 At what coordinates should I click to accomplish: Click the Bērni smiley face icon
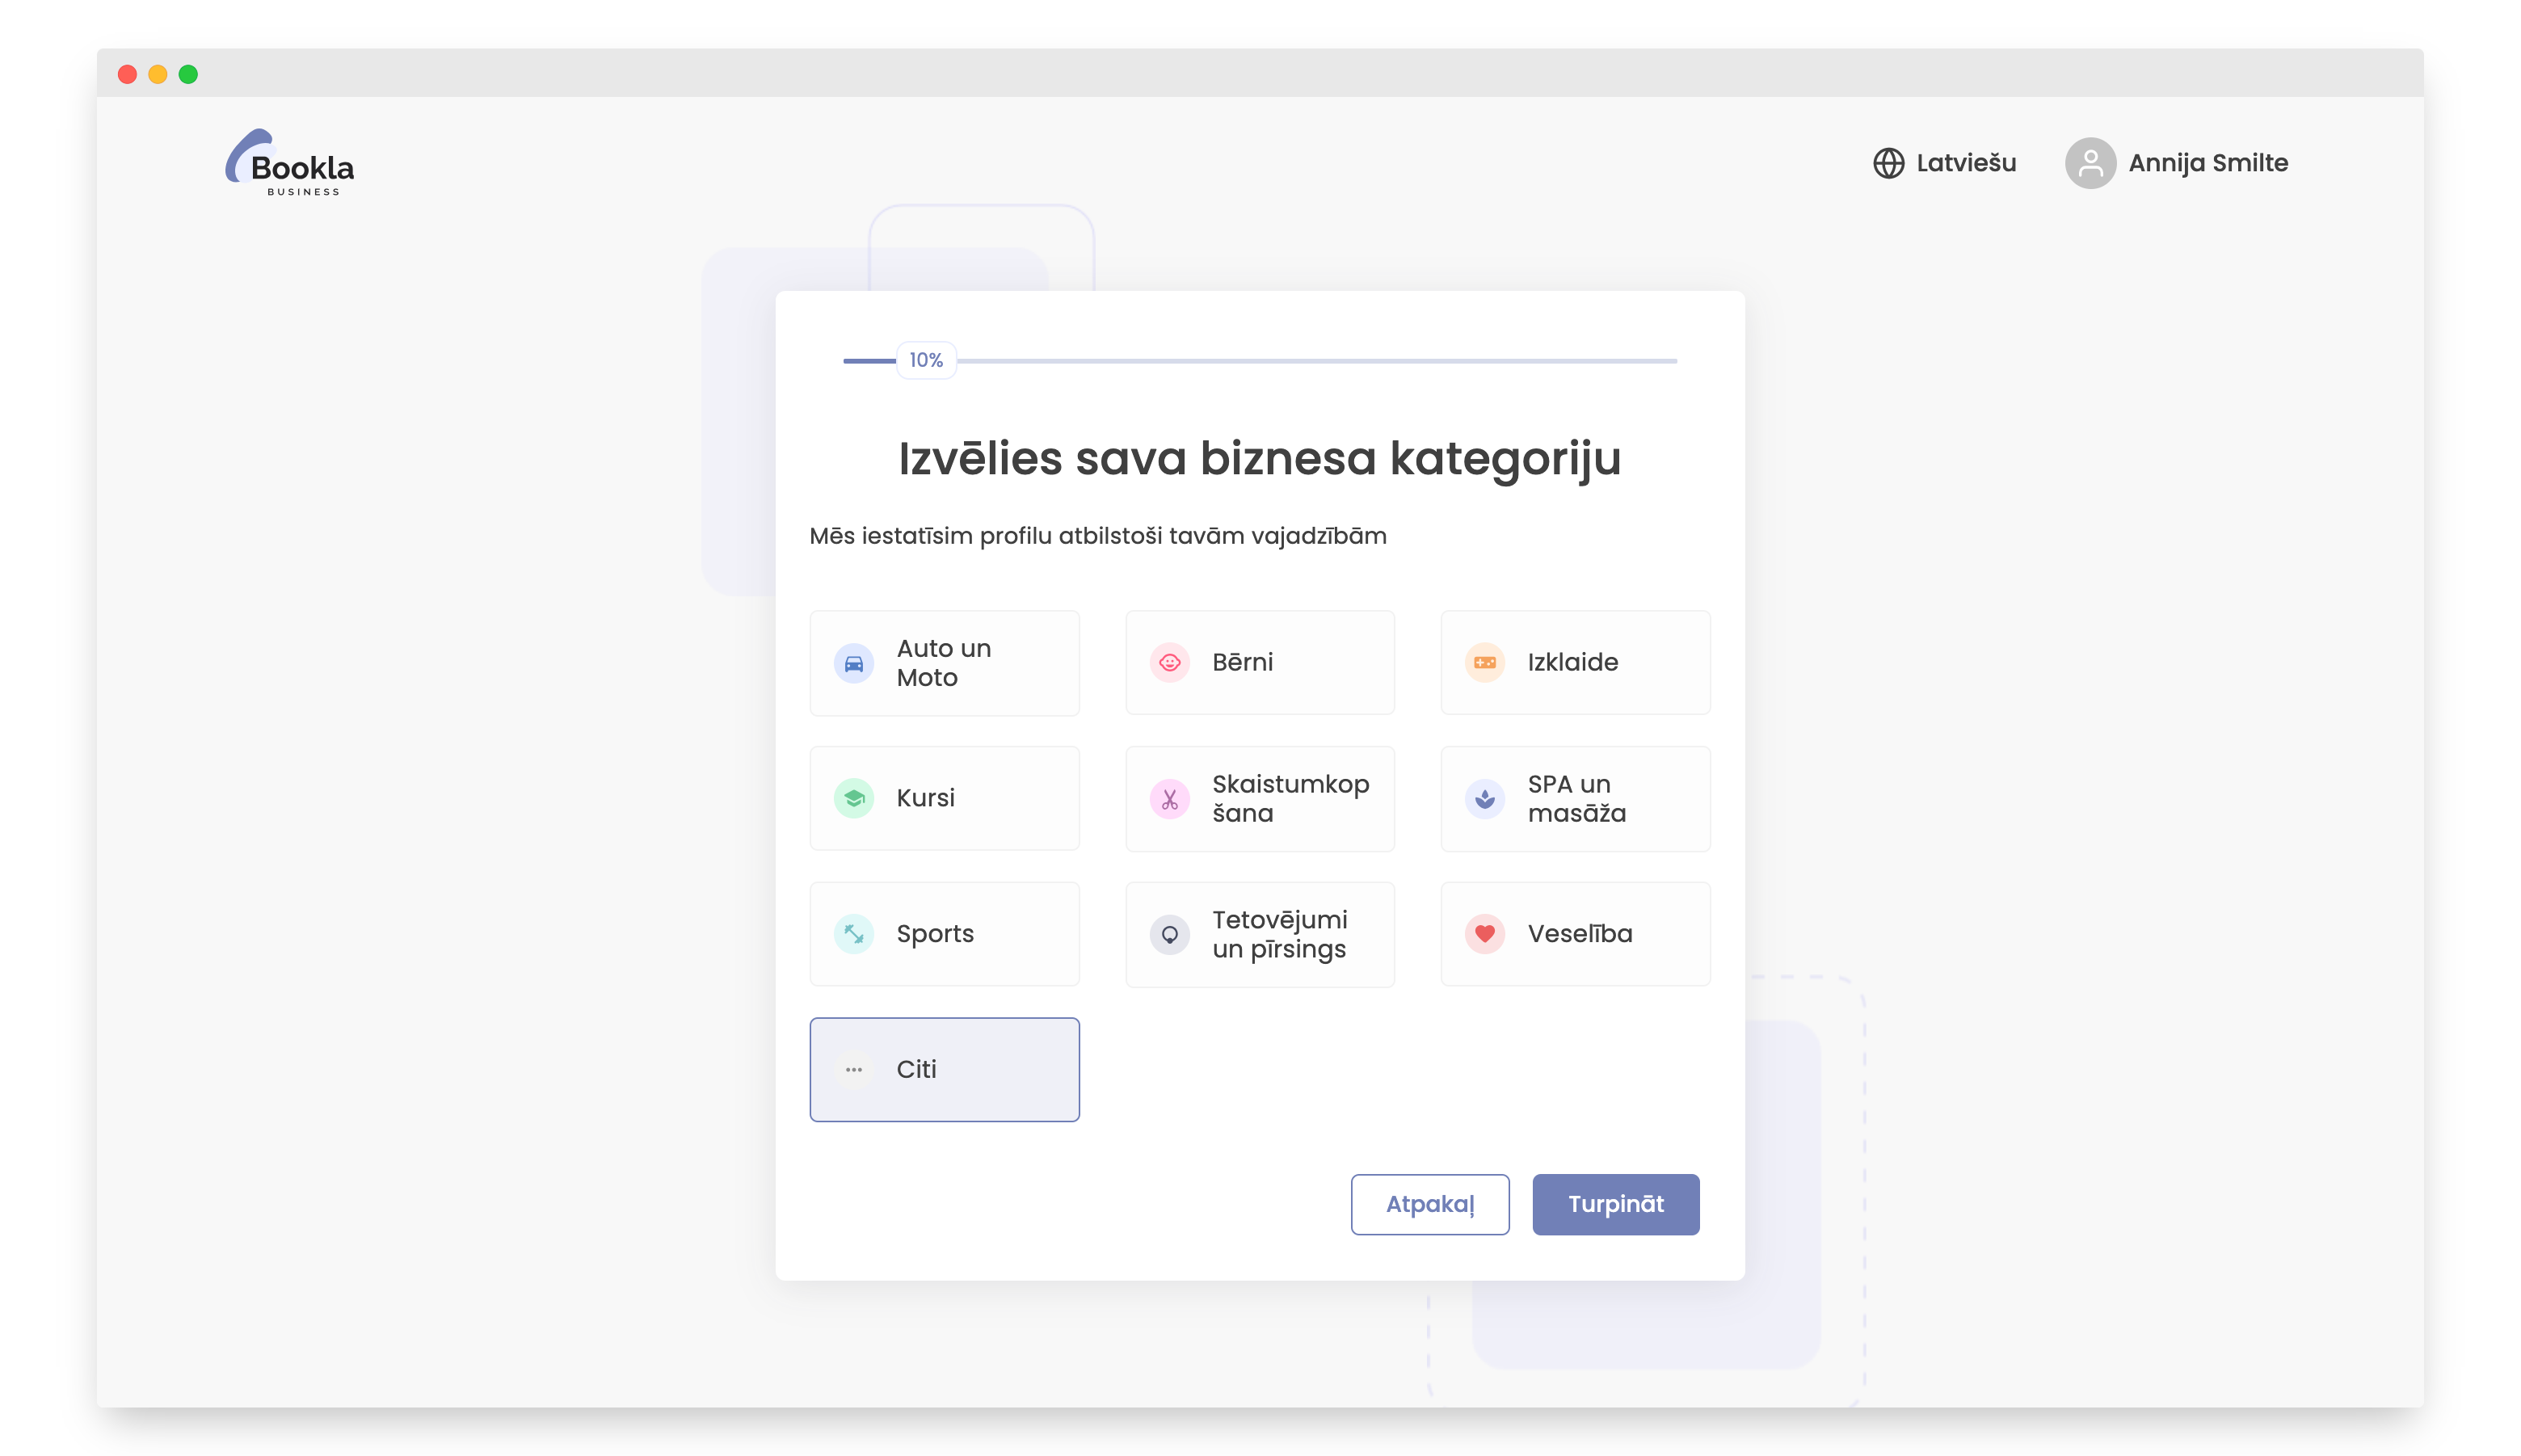pyautogui.click(x=1169, y=662)
